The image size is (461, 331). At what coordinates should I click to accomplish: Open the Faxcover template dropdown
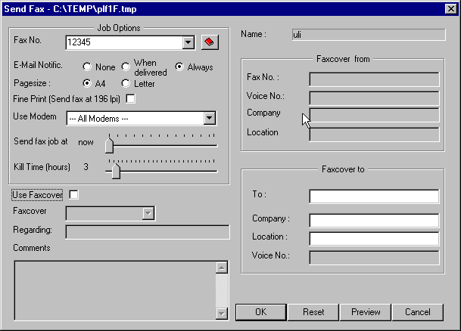coord(148,213)
